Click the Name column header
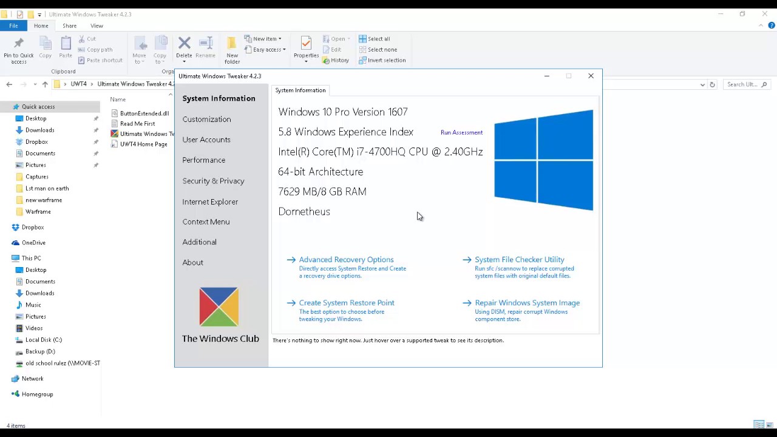 point(118,100)
